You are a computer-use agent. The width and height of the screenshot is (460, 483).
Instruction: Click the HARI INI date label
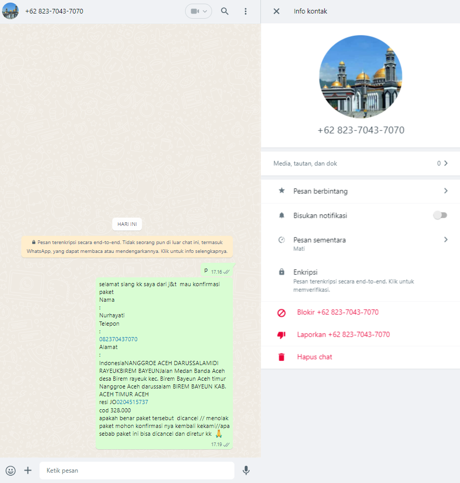(127, 224)
